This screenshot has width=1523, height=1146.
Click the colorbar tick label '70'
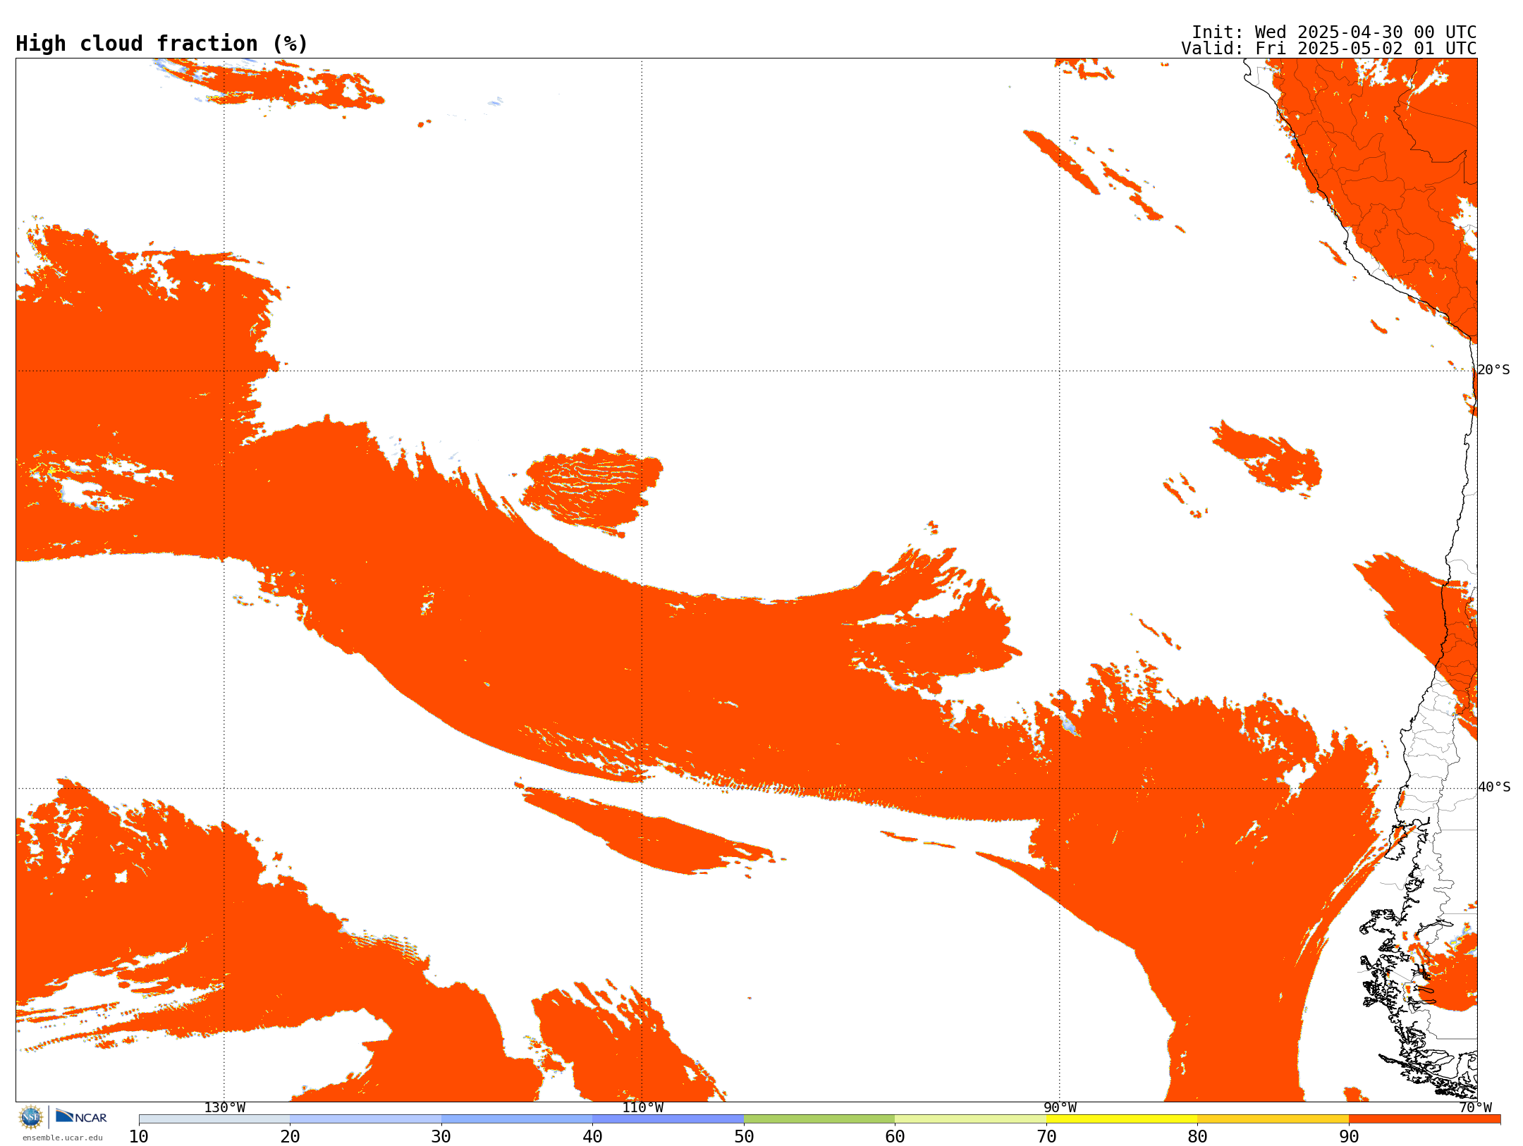tap(1046, 1136)
